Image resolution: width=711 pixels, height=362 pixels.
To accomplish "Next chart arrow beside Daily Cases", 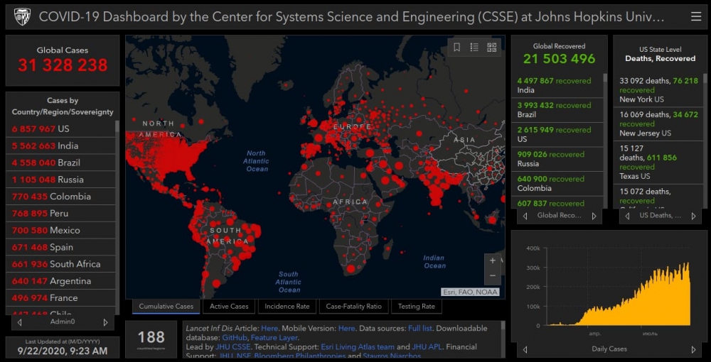I will pyautogui.click(x=693, y=349).
